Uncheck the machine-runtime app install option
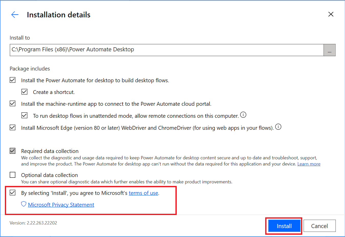Image resolution: width=345 pixels, height=237 pixels. click(13, 104)
